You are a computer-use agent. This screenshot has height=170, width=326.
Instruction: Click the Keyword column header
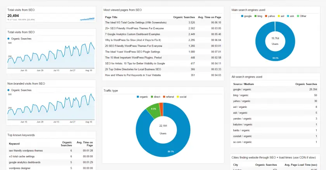(14, 144)
